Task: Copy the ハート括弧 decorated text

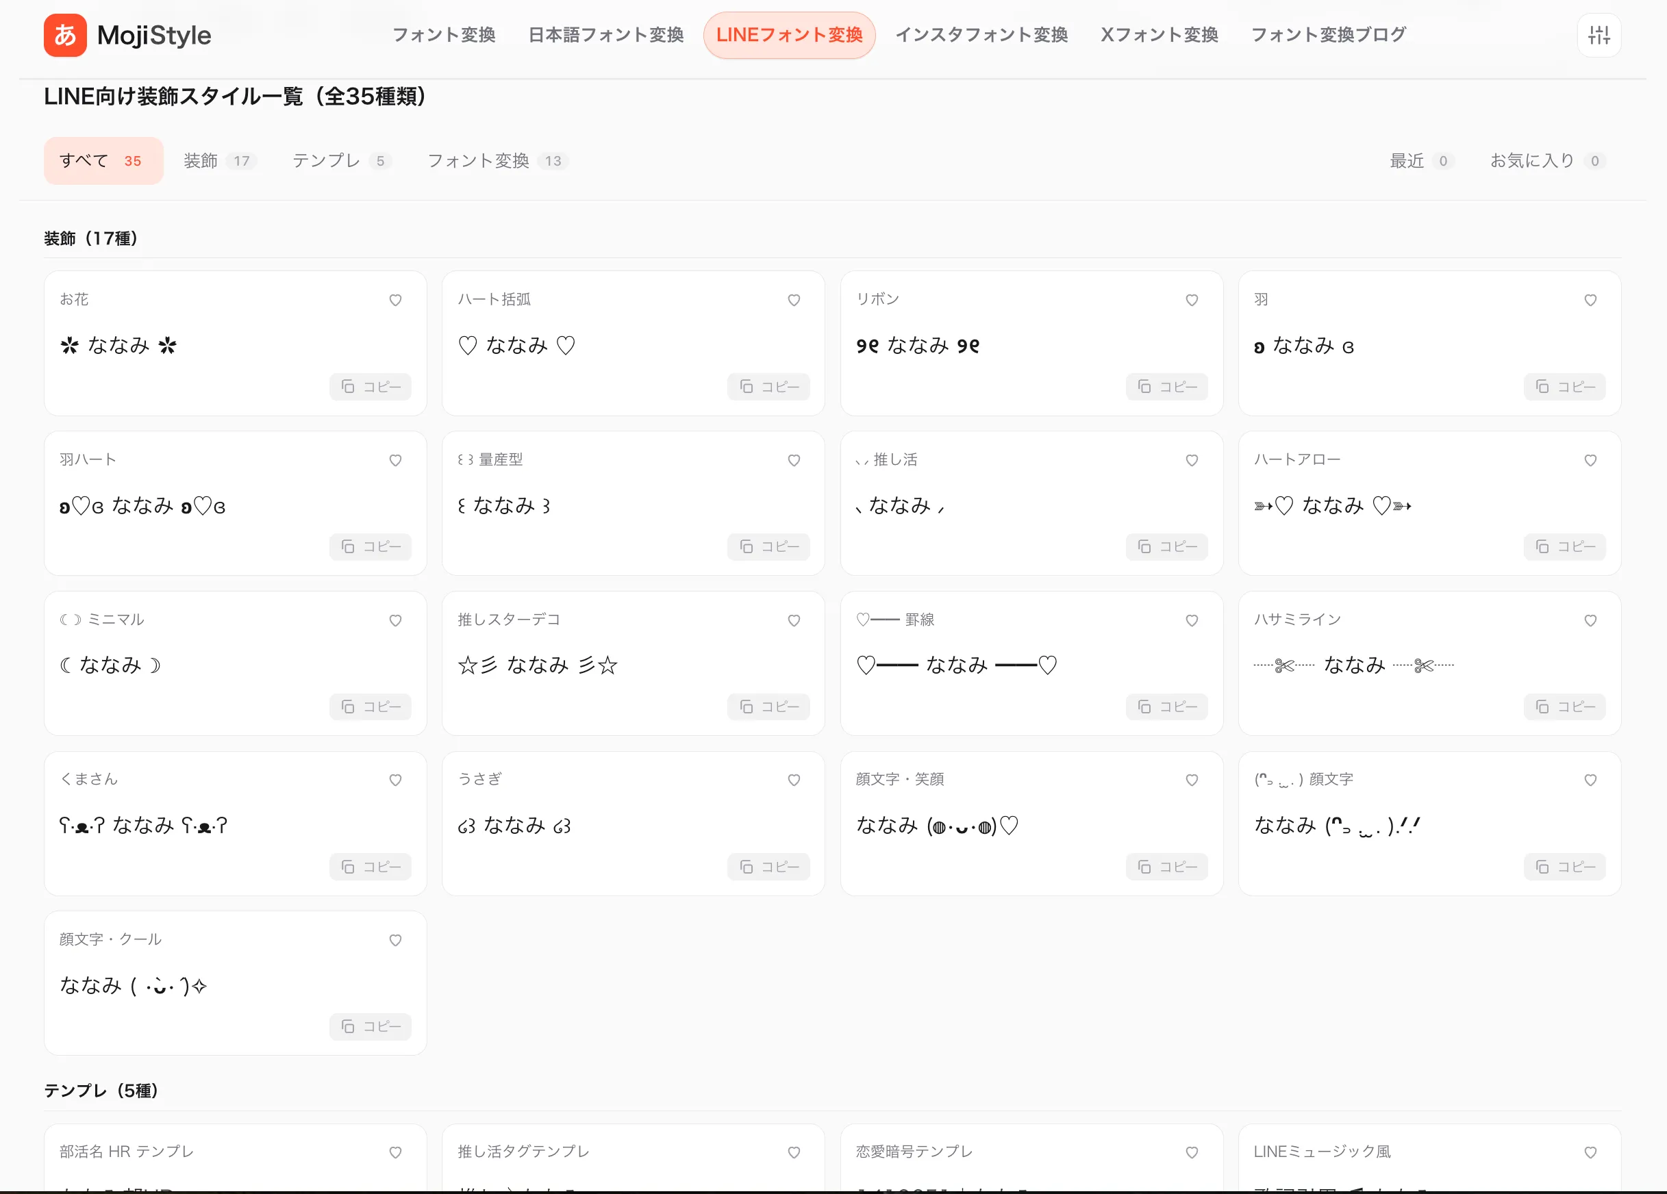Action: click(769, 387)
